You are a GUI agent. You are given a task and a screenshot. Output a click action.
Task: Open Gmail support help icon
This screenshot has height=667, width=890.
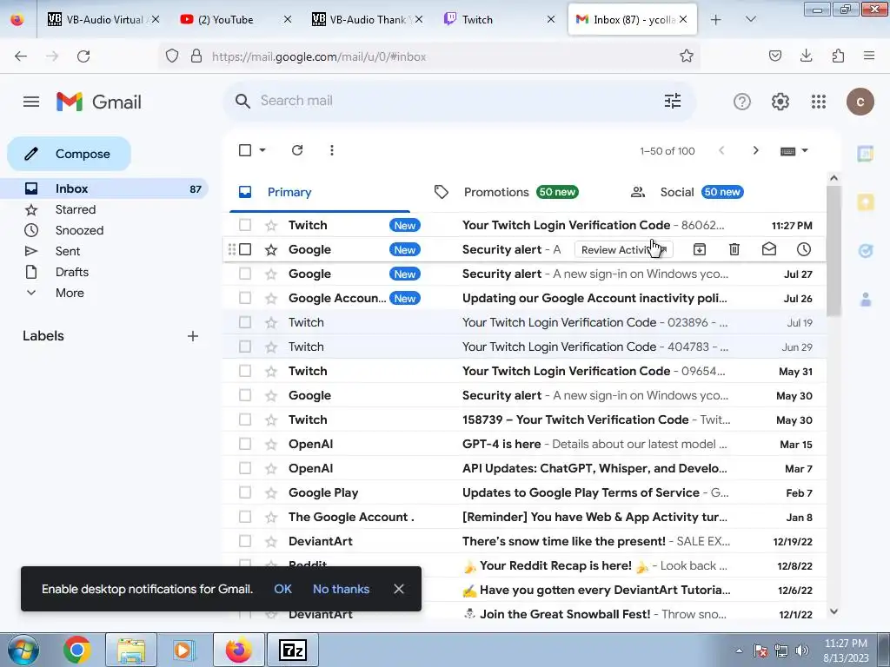742,102
